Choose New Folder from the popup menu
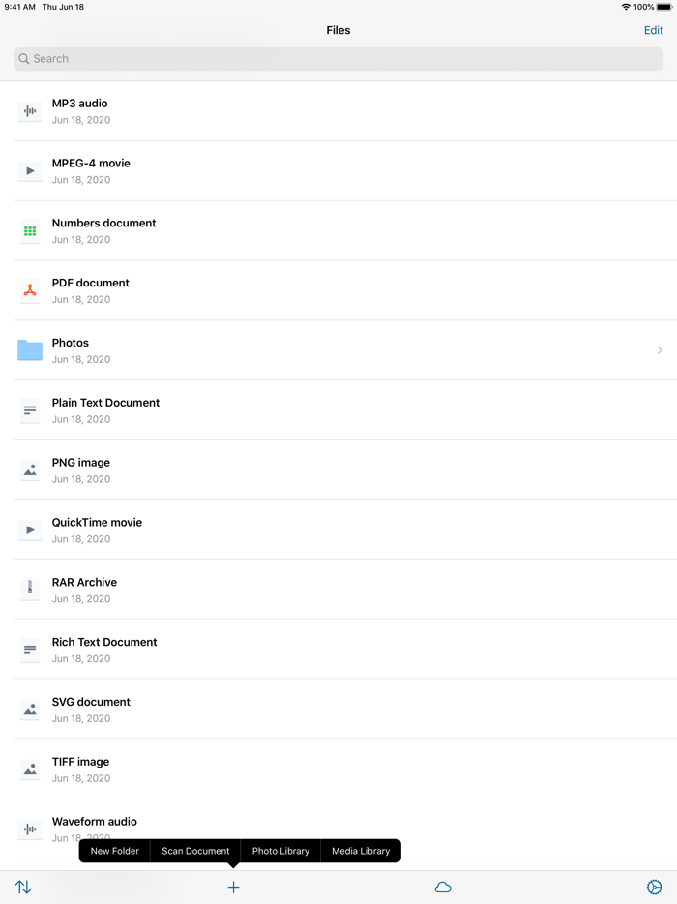 coord(114,851)
